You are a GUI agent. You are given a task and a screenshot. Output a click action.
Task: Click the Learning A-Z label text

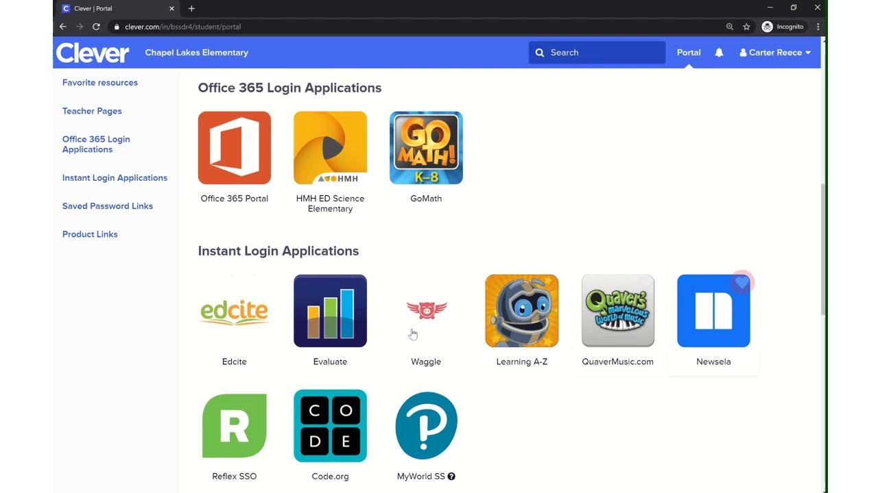point(521,362)
